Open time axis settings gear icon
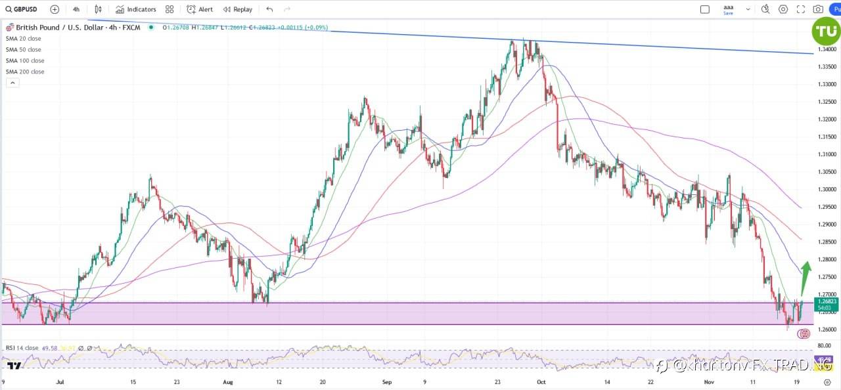The image size is (841, 390). (827, 381)
